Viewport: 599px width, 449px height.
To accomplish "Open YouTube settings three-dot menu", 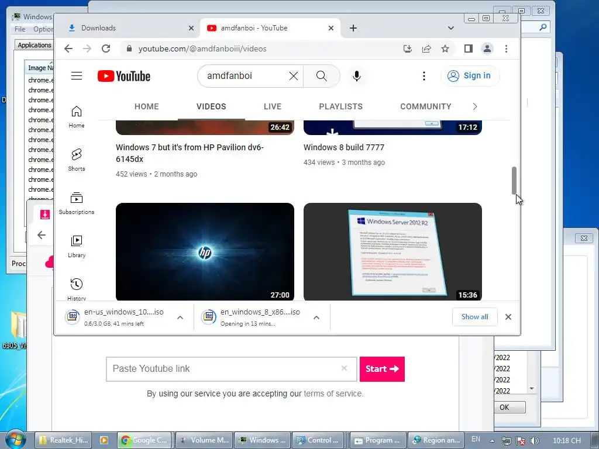I will [424, 76].
